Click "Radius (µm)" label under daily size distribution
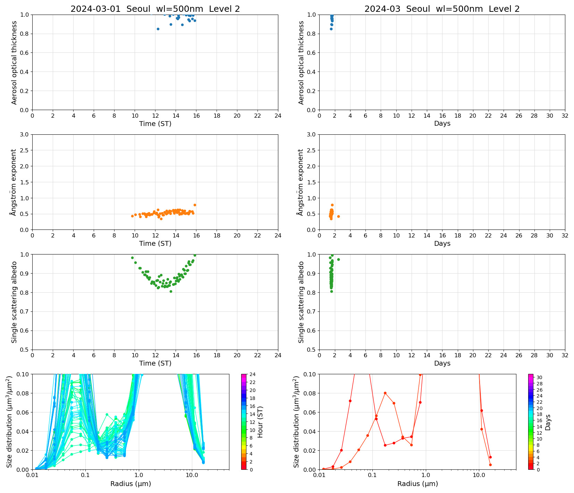The width and height of the screenshot is (574, 493). pyautogui.click(x=130, y=484)
